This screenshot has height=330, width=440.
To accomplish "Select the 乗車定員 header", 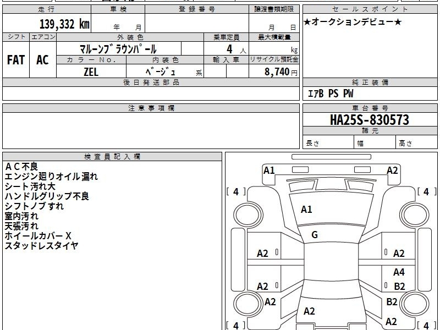I will pos(227,37).
